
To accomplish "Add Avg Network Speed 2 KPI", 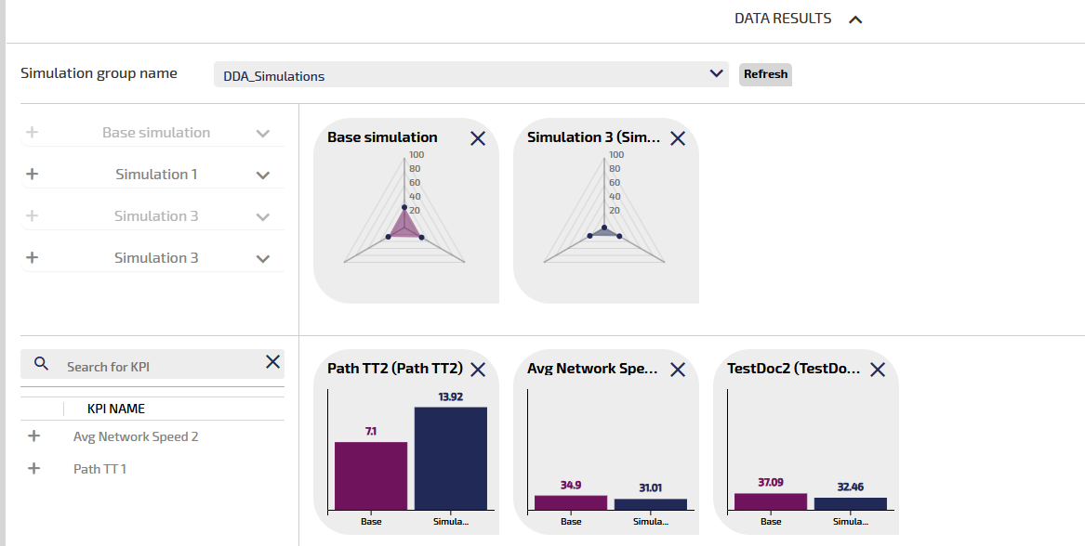I will coord(34,436).
